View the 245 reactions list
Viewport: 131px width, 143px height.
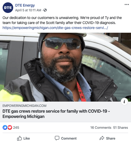pos(16,127)
